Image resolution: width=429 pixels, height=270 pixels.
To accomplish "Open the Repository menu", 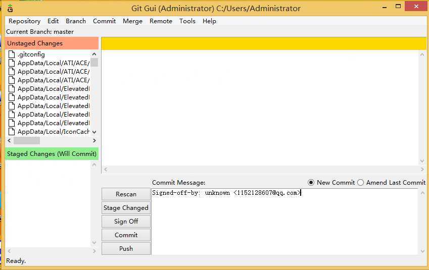I will click(x=24, y=21).
